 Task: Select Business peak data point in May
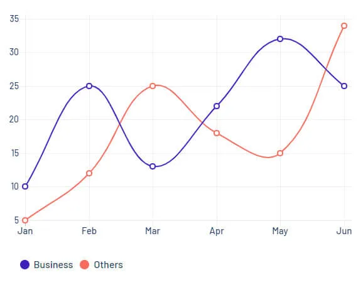pos(280,39)
